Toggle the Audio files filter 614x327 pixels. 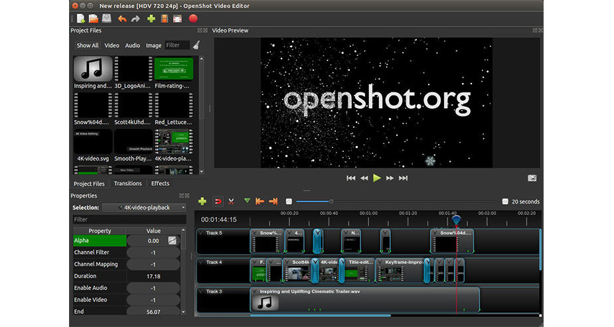click(133, 46)
